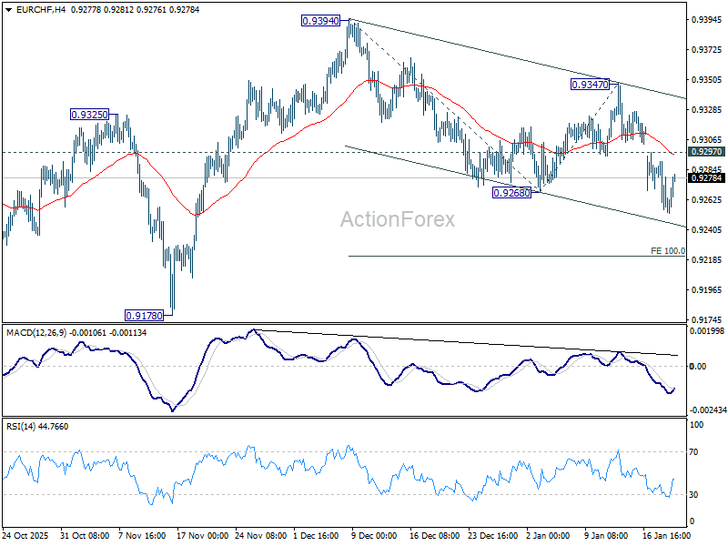The image size is (728, 546).
Task: Click the RSI 30 level axis label
Action: [693, 494]
